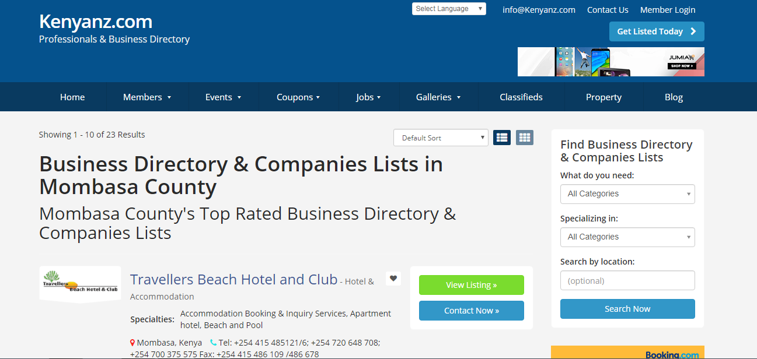Click the Contact Now button

coord(471,311)
